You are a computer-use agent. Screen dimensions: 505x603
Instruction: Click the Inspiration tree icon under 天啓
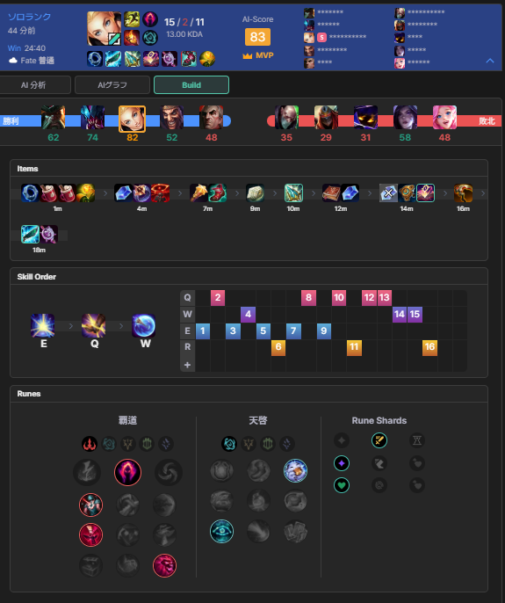pos(229,444)
